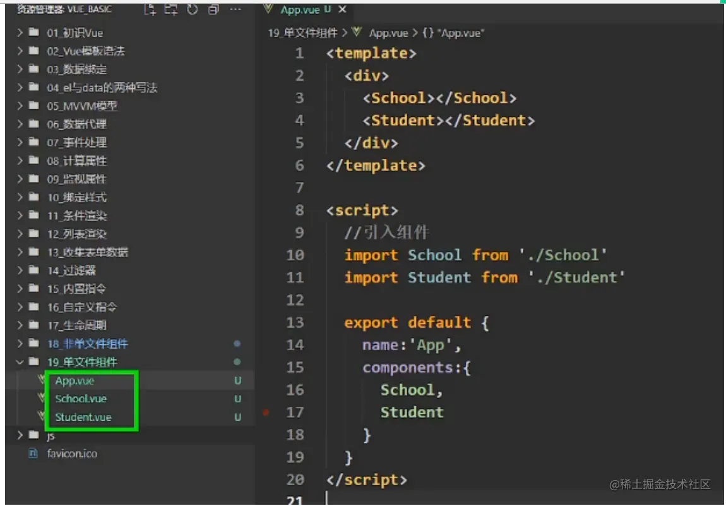
Task: Click the //引入组件 comment on line 9
Action: click(386, 232)
